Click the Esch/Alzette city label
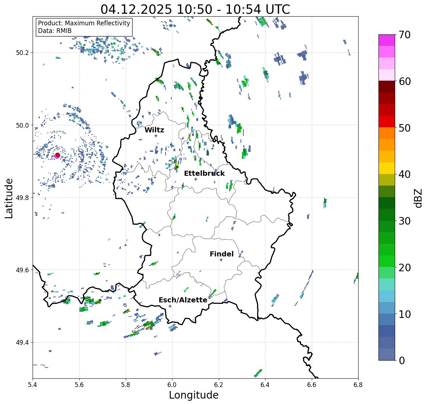The width and height of the screenshot is (427, 404). point(183,300)
